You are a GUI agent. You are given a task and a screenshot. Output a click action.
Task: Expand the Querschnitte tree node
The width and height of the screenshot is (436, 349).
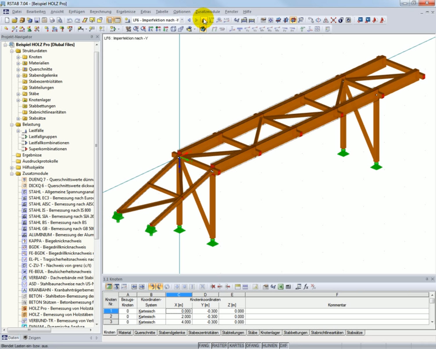(18, 70)
